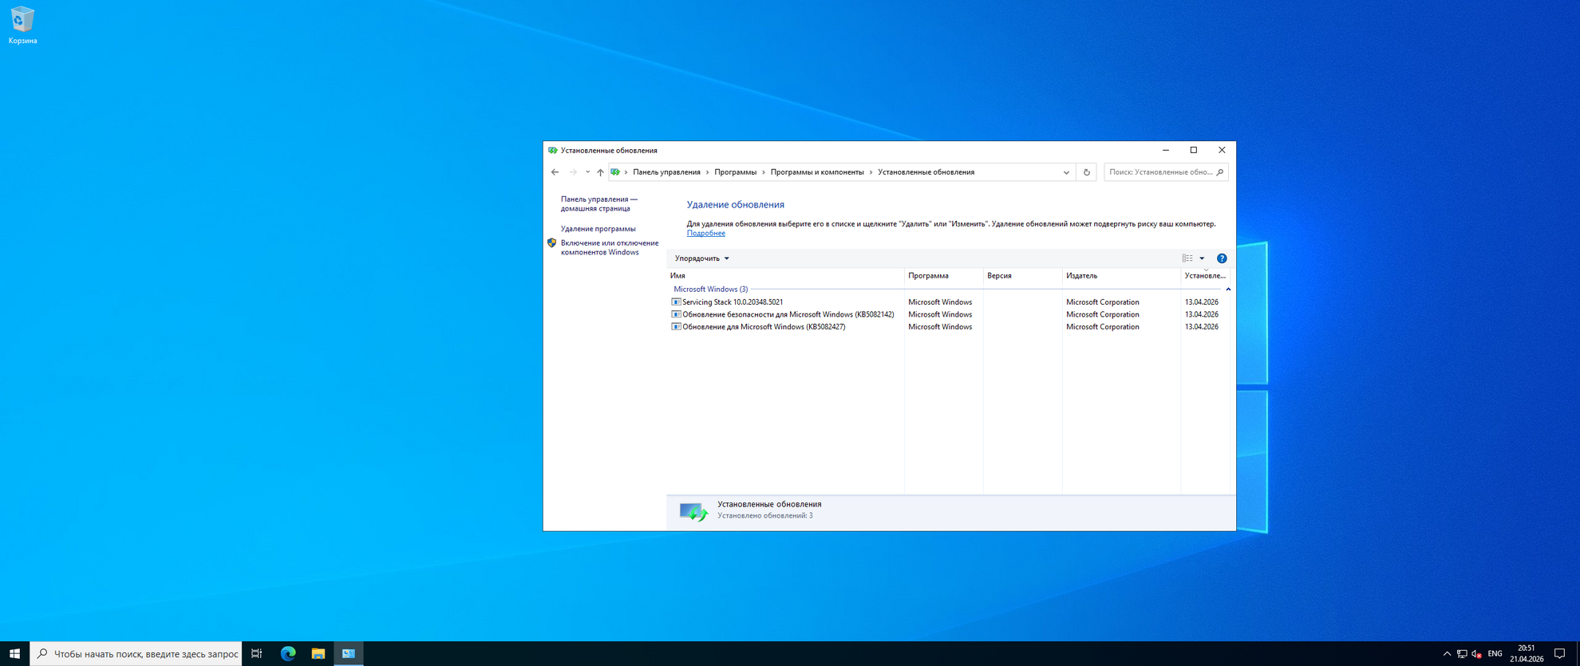Click the search Installed Updates field
This screenshot has height=666, width=1580.
(x=1160, y=172)
